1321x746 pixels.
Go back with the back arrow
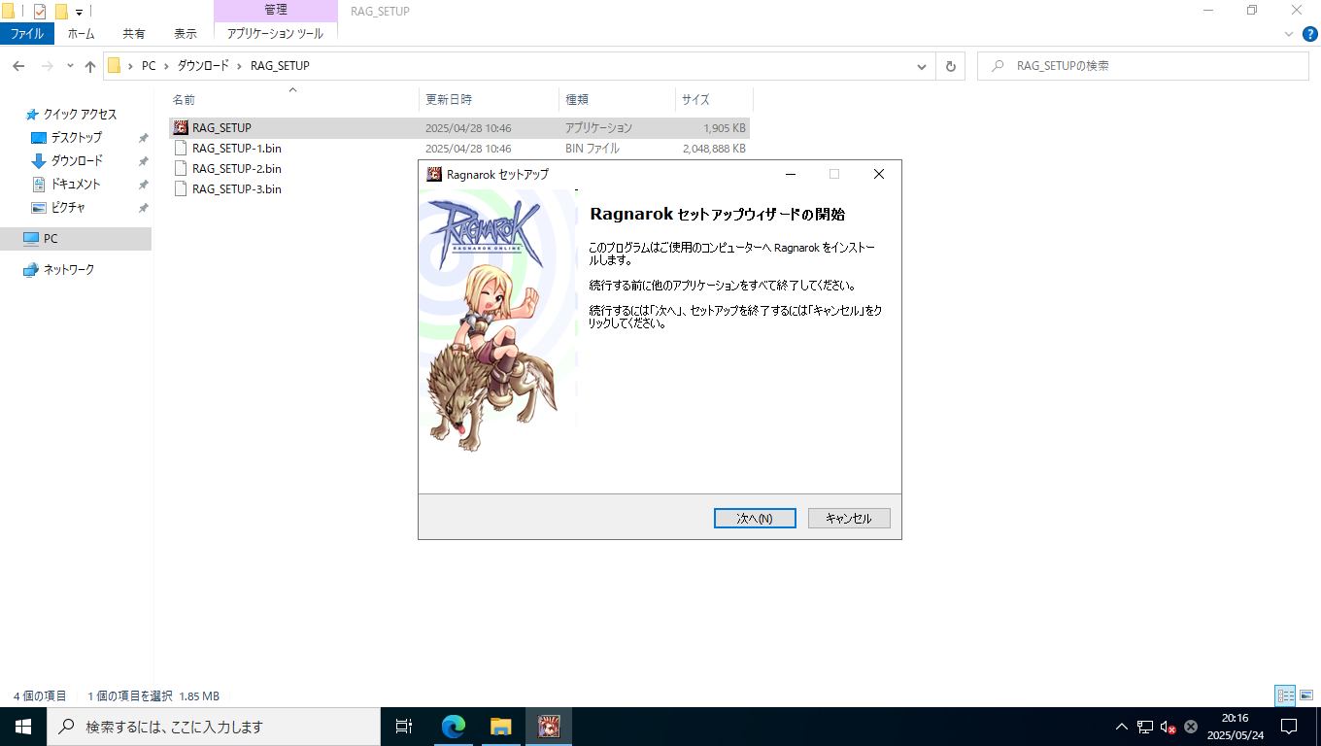pyautogui.click(x=18, y=66)
